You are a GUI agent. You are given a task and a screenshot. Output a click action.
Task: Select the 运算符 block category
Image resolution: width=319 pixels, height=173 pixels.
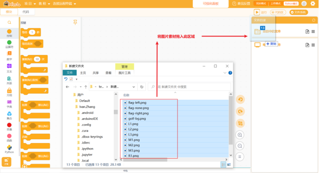tap(9, 44)
